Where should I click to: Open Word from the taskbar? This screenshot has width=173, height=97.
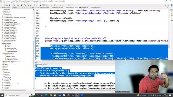tap(64, 95)
